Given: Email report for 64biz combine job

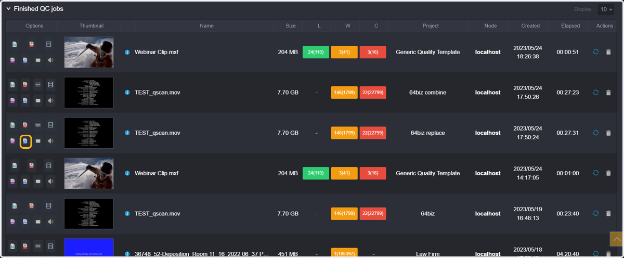Looking at the screenshot, I should (38, 100).
